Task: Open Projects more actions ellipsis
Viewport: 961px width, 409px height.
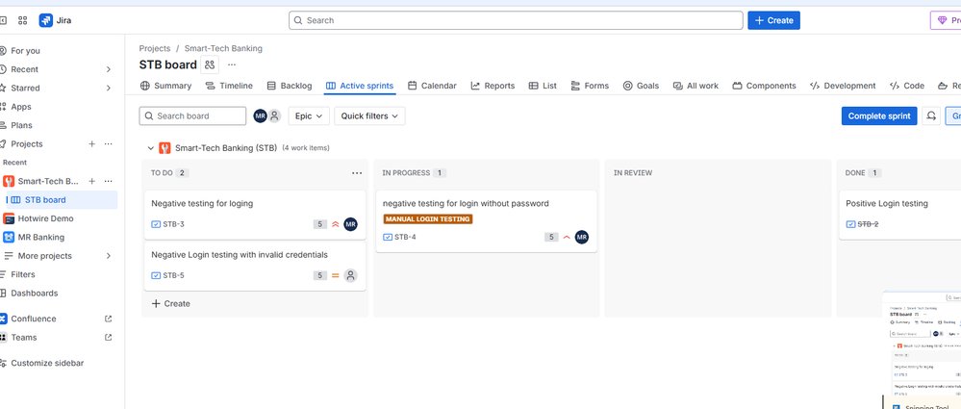Action: click(x=109, y=144)
